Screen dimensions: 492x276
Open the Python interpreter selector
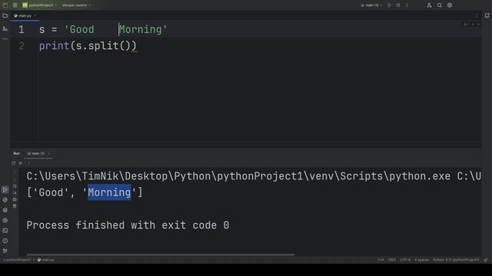pos(456,260)
